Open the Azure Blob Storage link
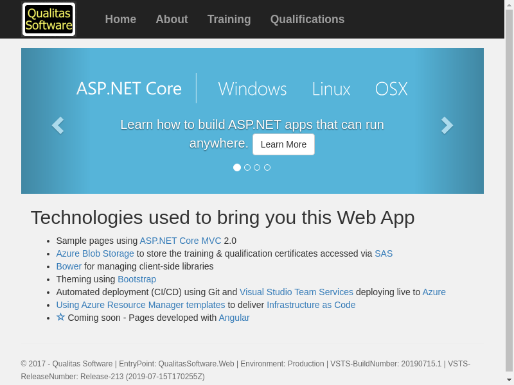Image resolution: width=514 pixels, height=385 pixels. click(95, 253)
